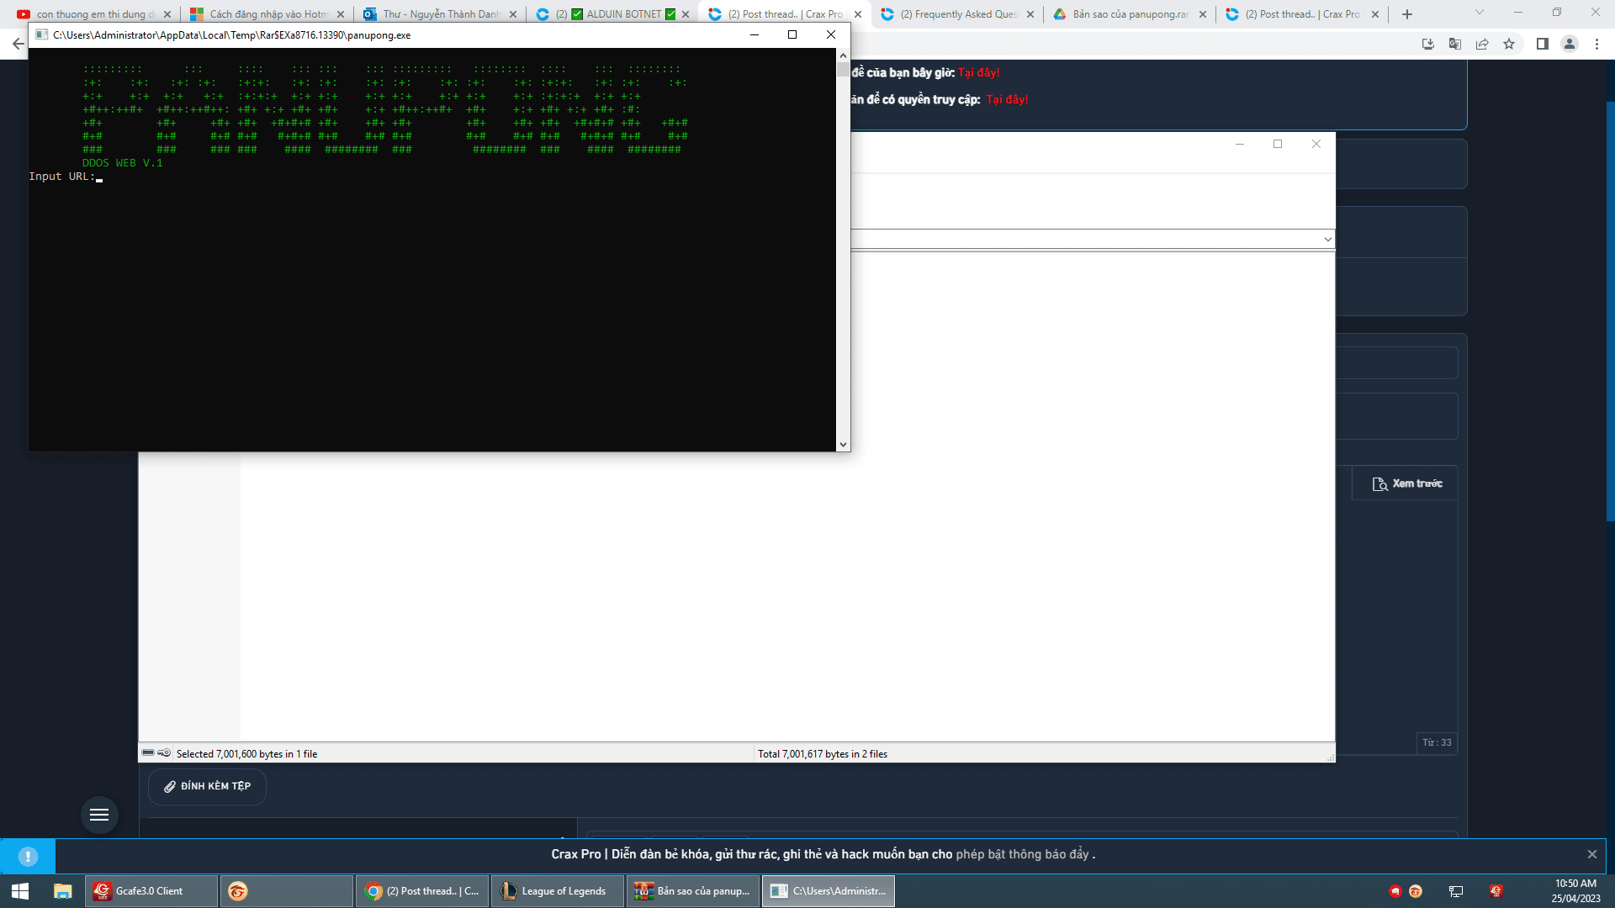The height and width of the screenshot is (908, 1615).
Task: Open the Chrome profile avatar
Action: pyautogui.click(x=1569, y=44)
